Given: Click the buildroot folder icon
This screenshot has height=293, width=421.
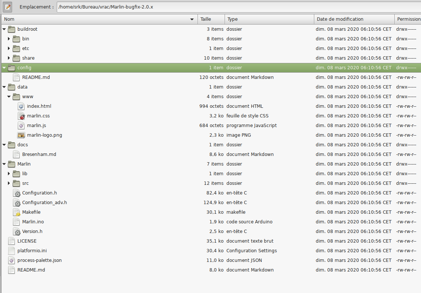Looking at the screenshot, I should point(11,29).
